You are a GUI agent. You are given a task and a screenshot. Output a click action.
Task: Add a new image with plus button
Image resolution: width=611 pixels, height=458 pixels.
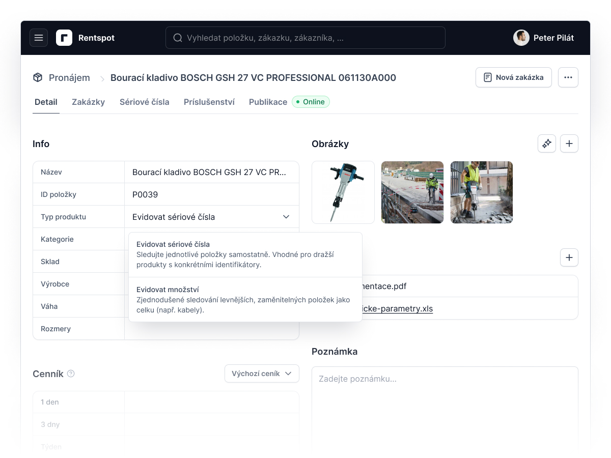pos(569,144)
